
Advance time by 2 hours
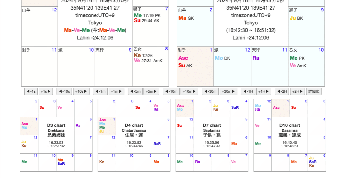297,91
